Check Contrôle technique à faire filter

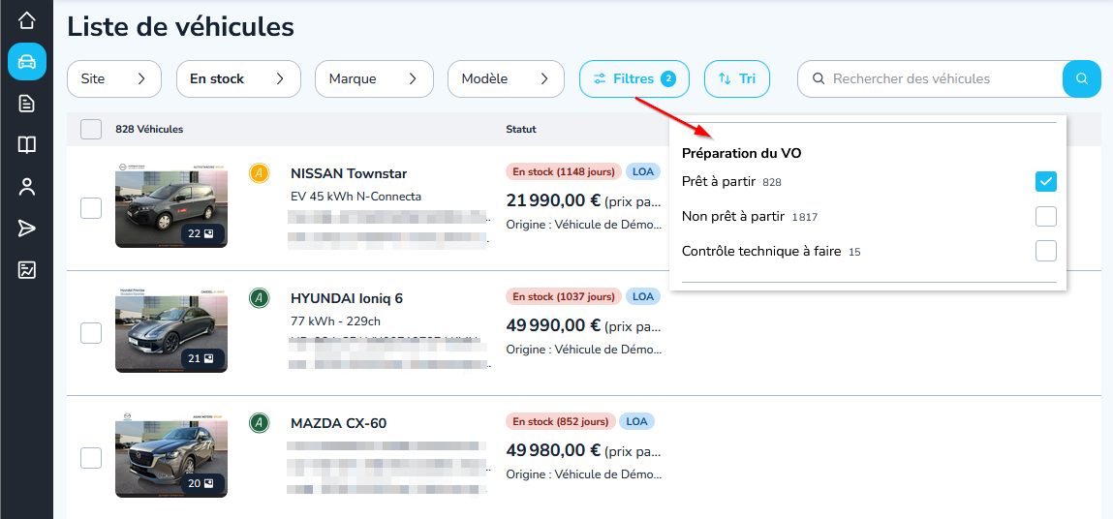pos(1045,251)
